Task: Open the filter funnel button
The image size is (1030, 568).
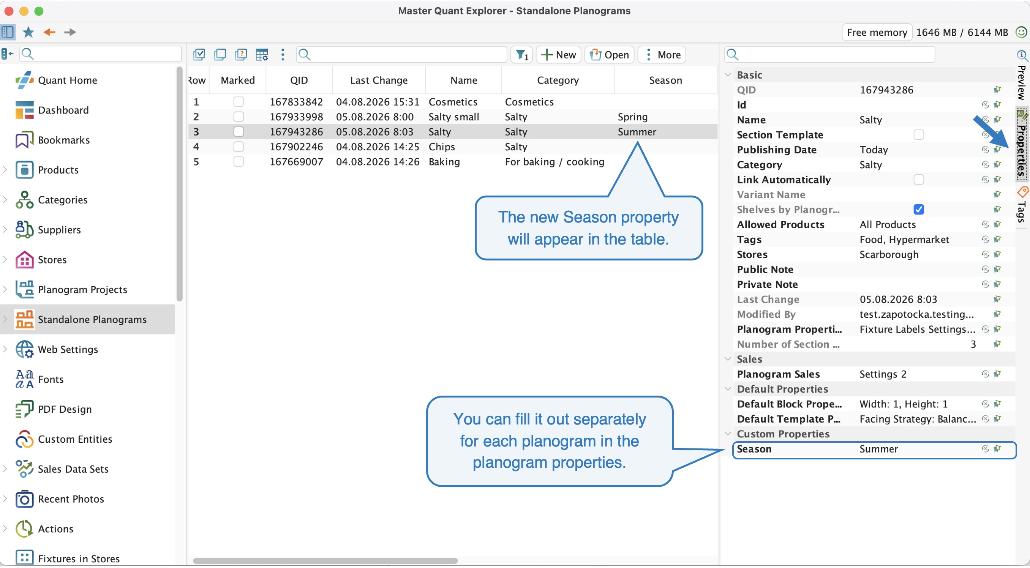Action: [521, 55]
